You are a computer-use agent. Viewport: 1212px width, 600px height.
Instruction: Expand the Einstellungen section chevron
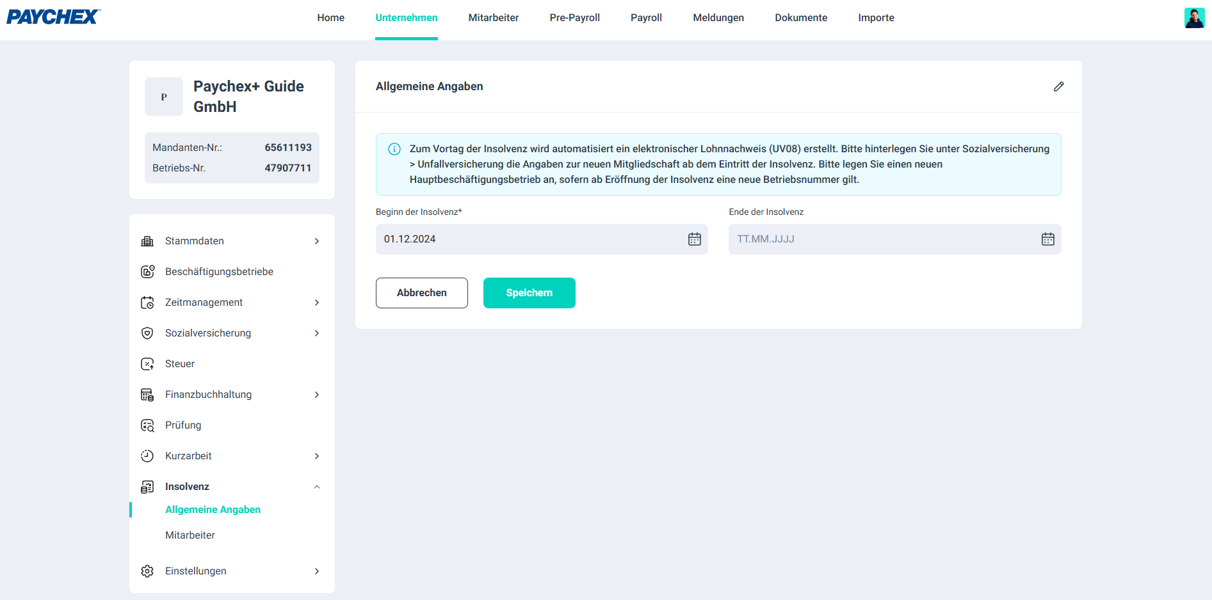[x=317, y=571]
